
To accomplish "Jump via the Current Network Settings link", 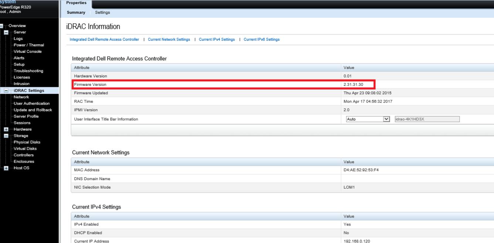I will (169, 40).
